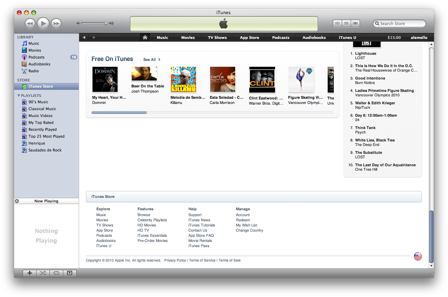Click the Now Playing disclosure button
Image resolution: width=448 pixels, height=297 pixels.
[17, 201]
